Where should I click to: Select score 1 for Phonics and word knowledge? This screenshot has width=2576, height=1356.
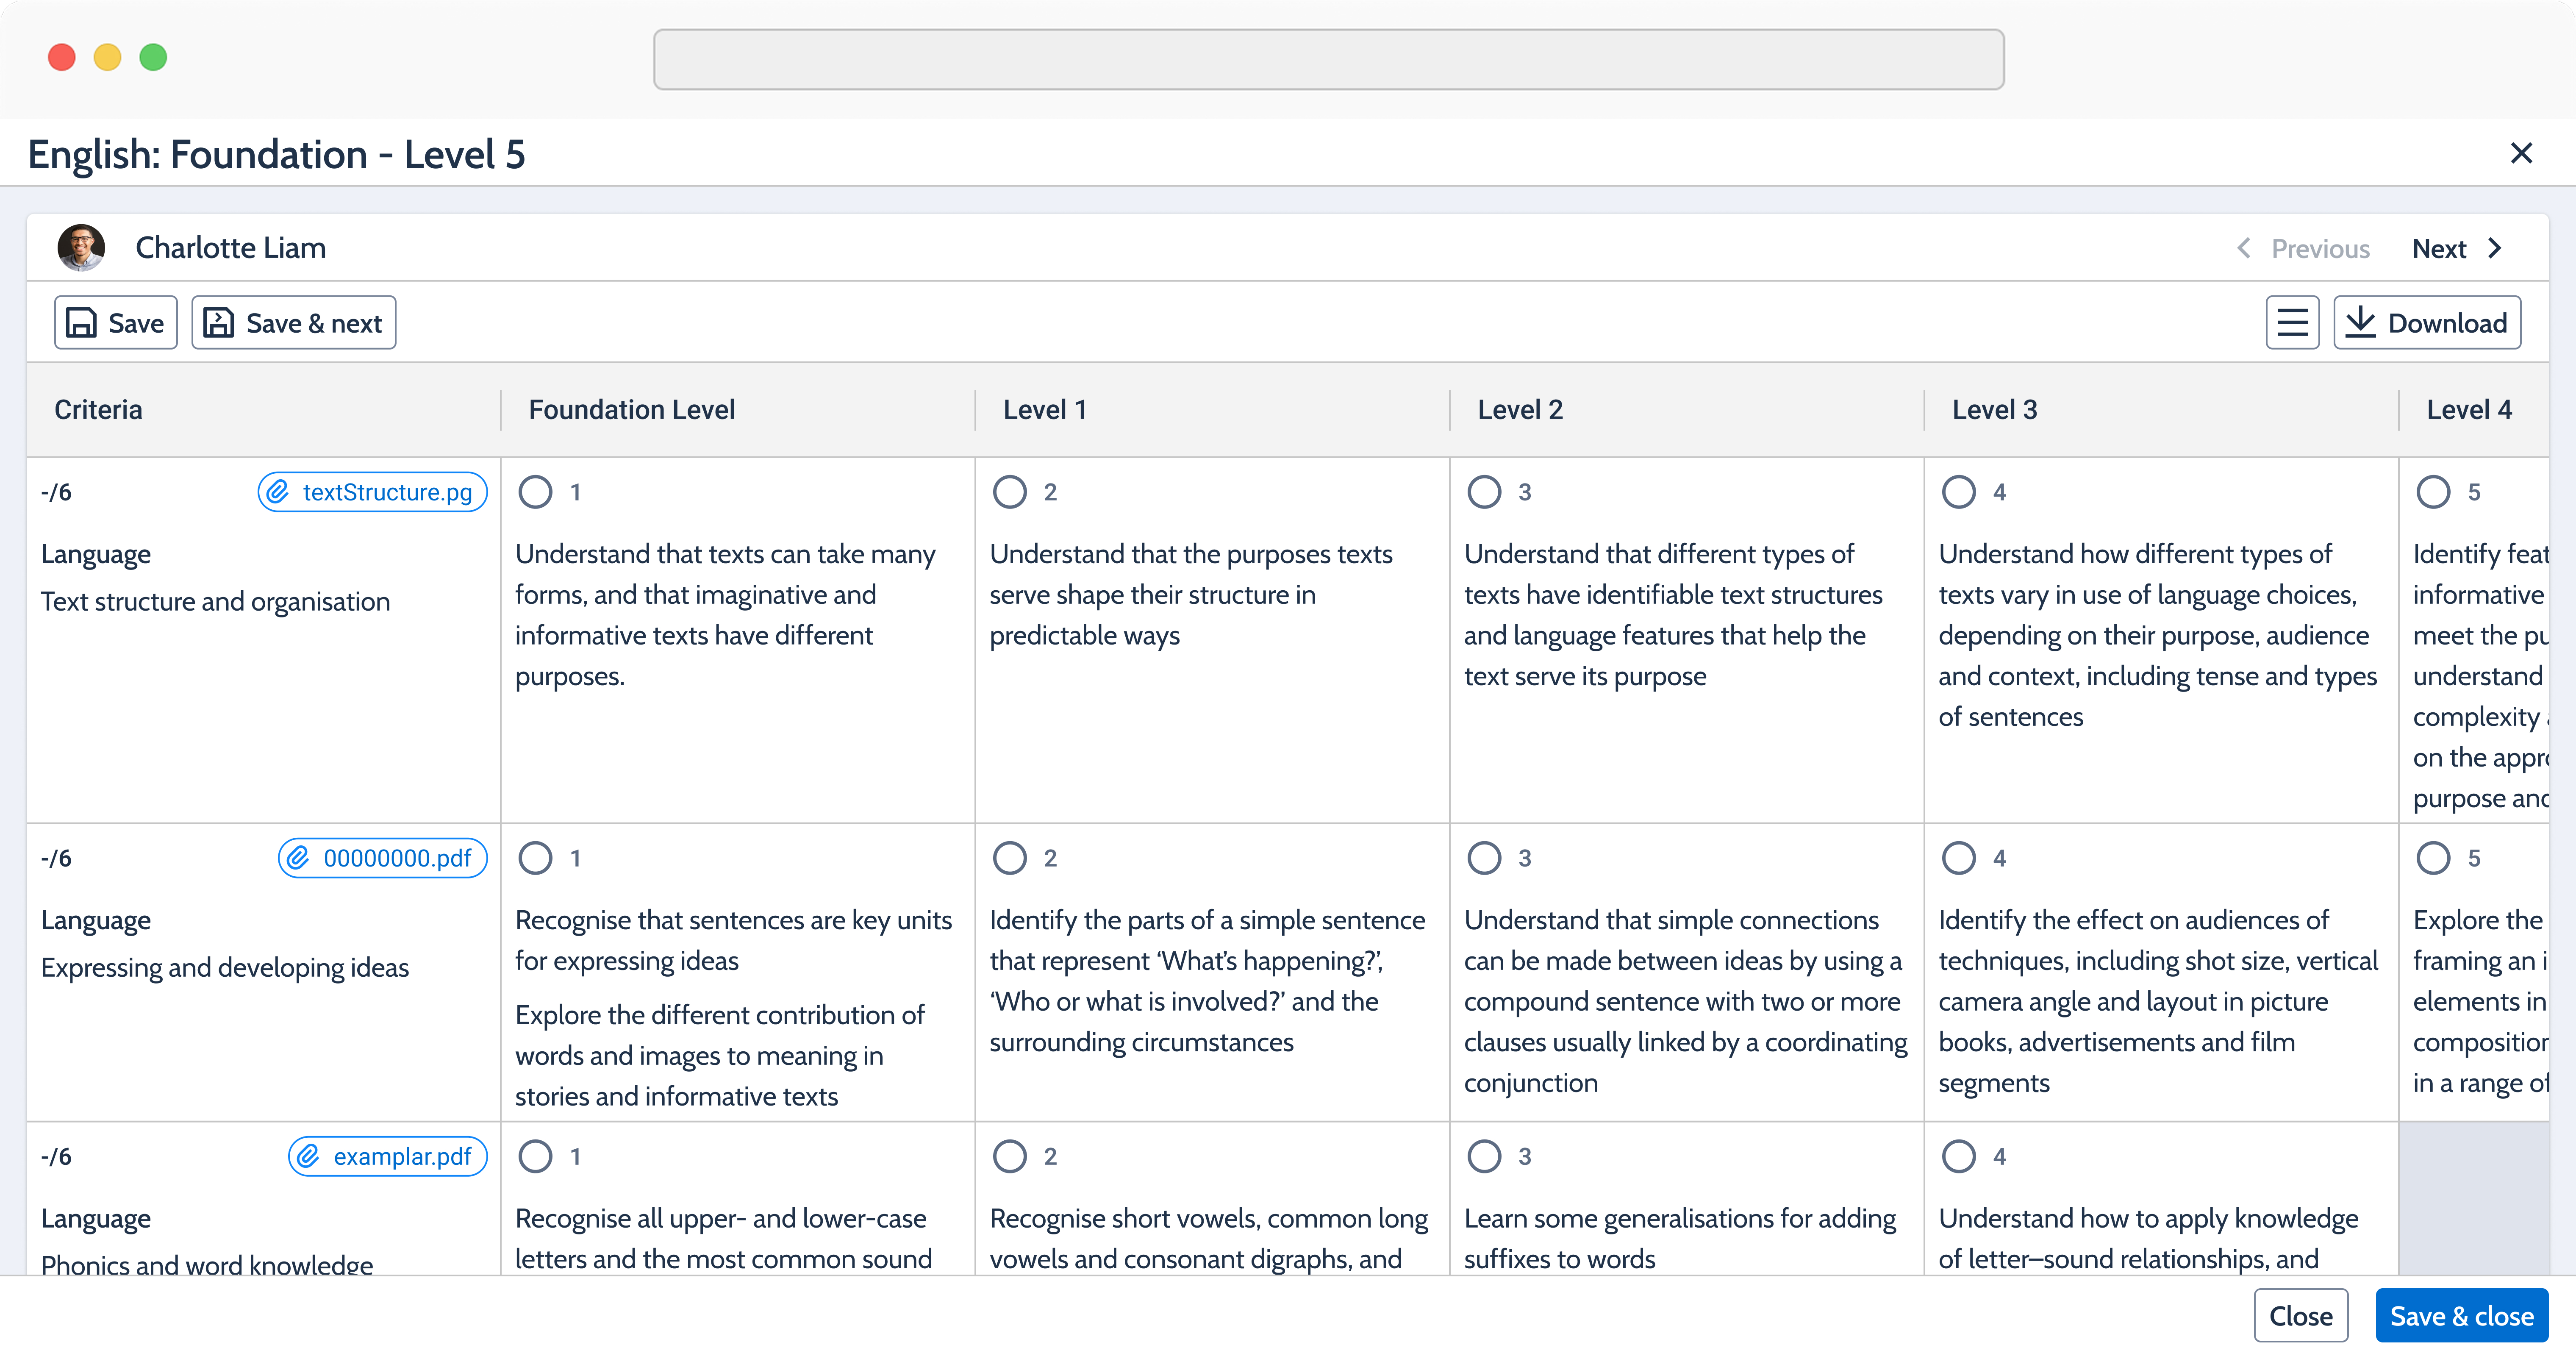click(536, 1156)
